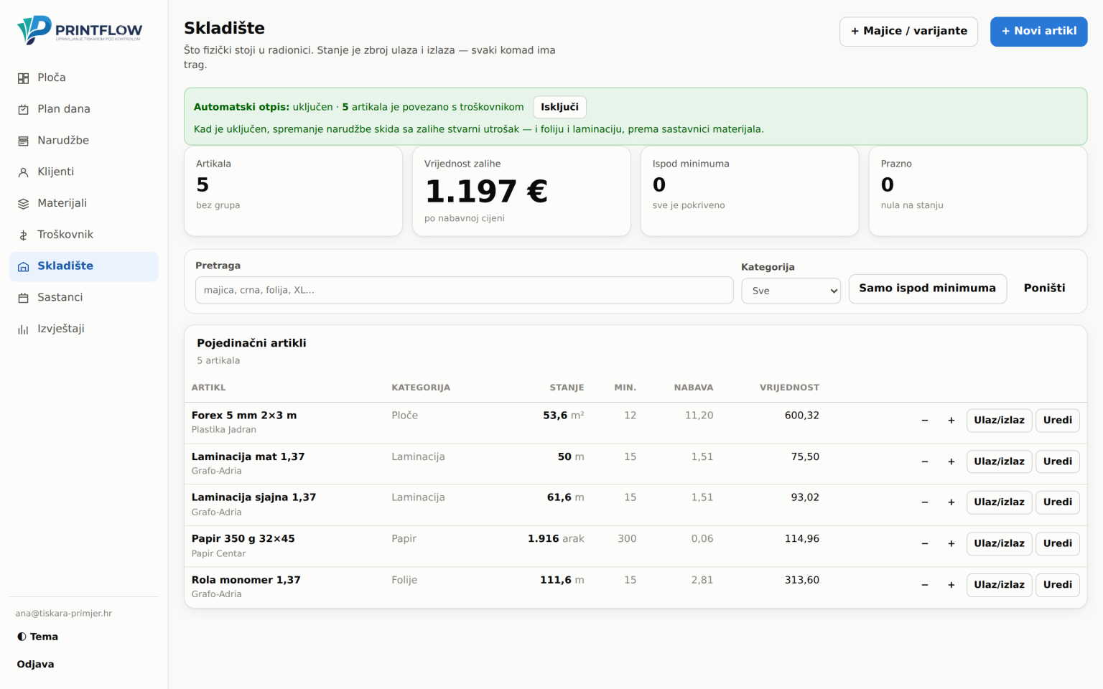Increase stock for Papir 350 g 32×45

coord(951,544)
